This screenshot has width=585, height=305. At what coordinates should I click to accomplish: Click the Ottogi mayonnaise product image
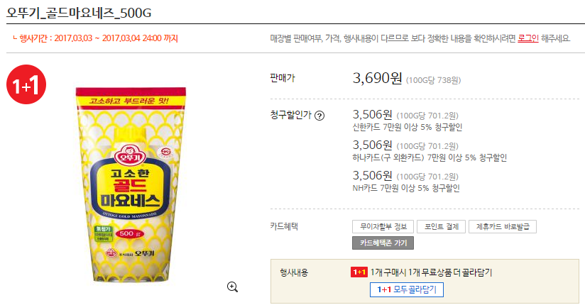point(131,184)
